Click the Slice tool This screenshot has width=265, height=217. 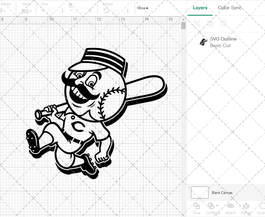pyautogui.click(x=197, y=209)
